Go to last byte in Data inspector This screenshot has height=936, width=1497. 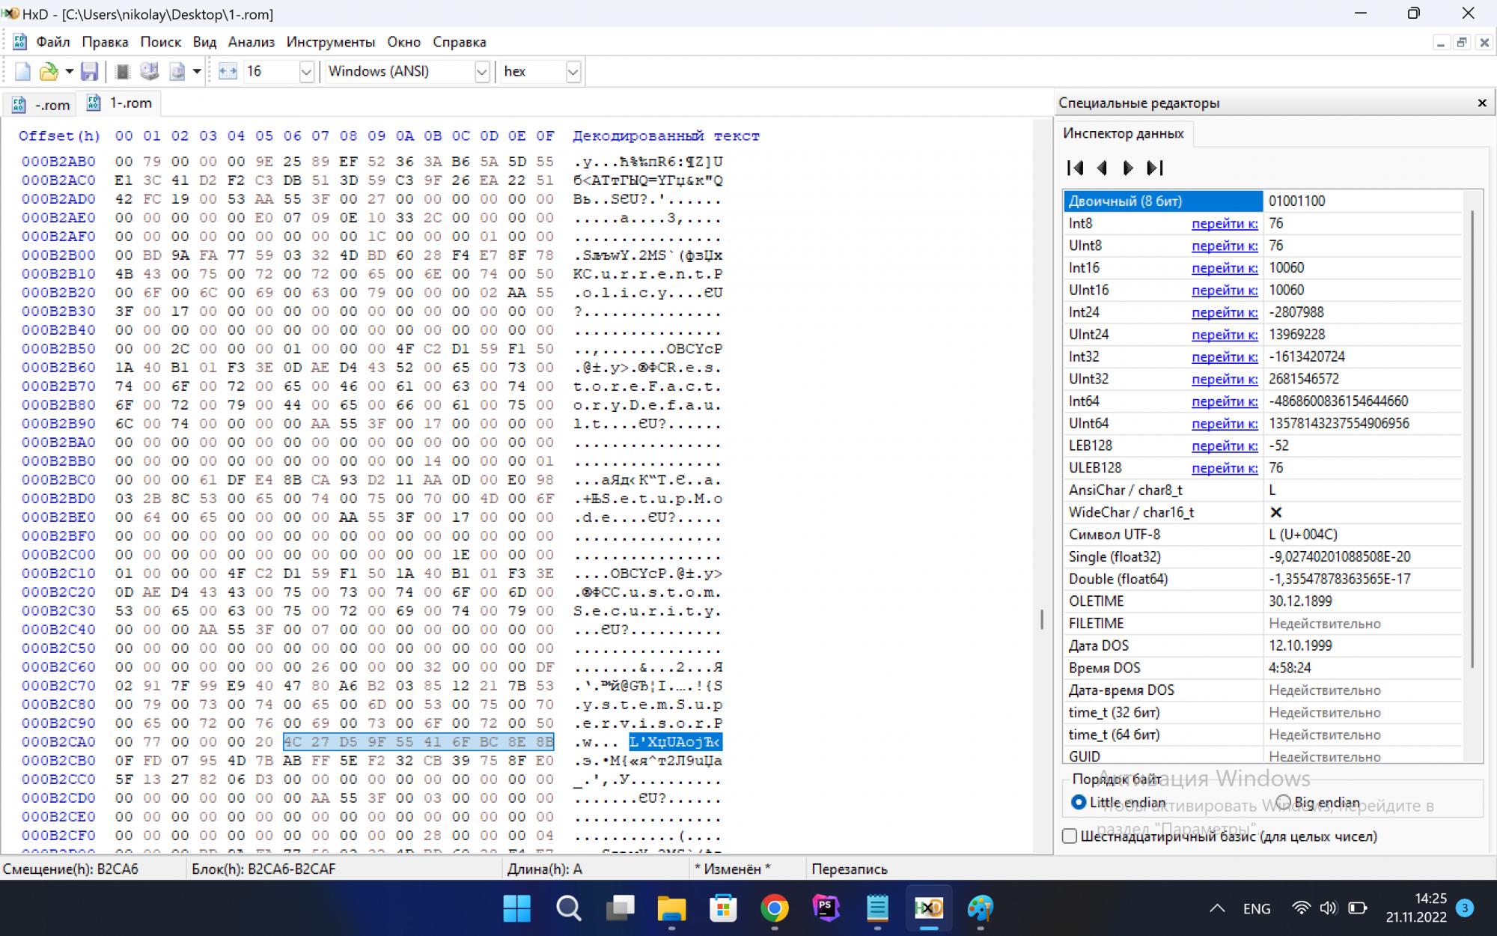(x=1155, y=168)
